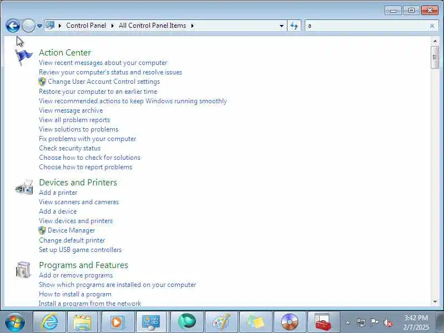The image size is (444, 333).
Task: Open Windows Explorer folder on taskbar
Action: (82, 322)
